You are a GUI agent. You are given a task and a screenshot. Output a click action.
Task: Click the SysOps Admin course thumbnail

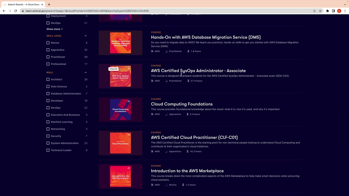[121, 76]
